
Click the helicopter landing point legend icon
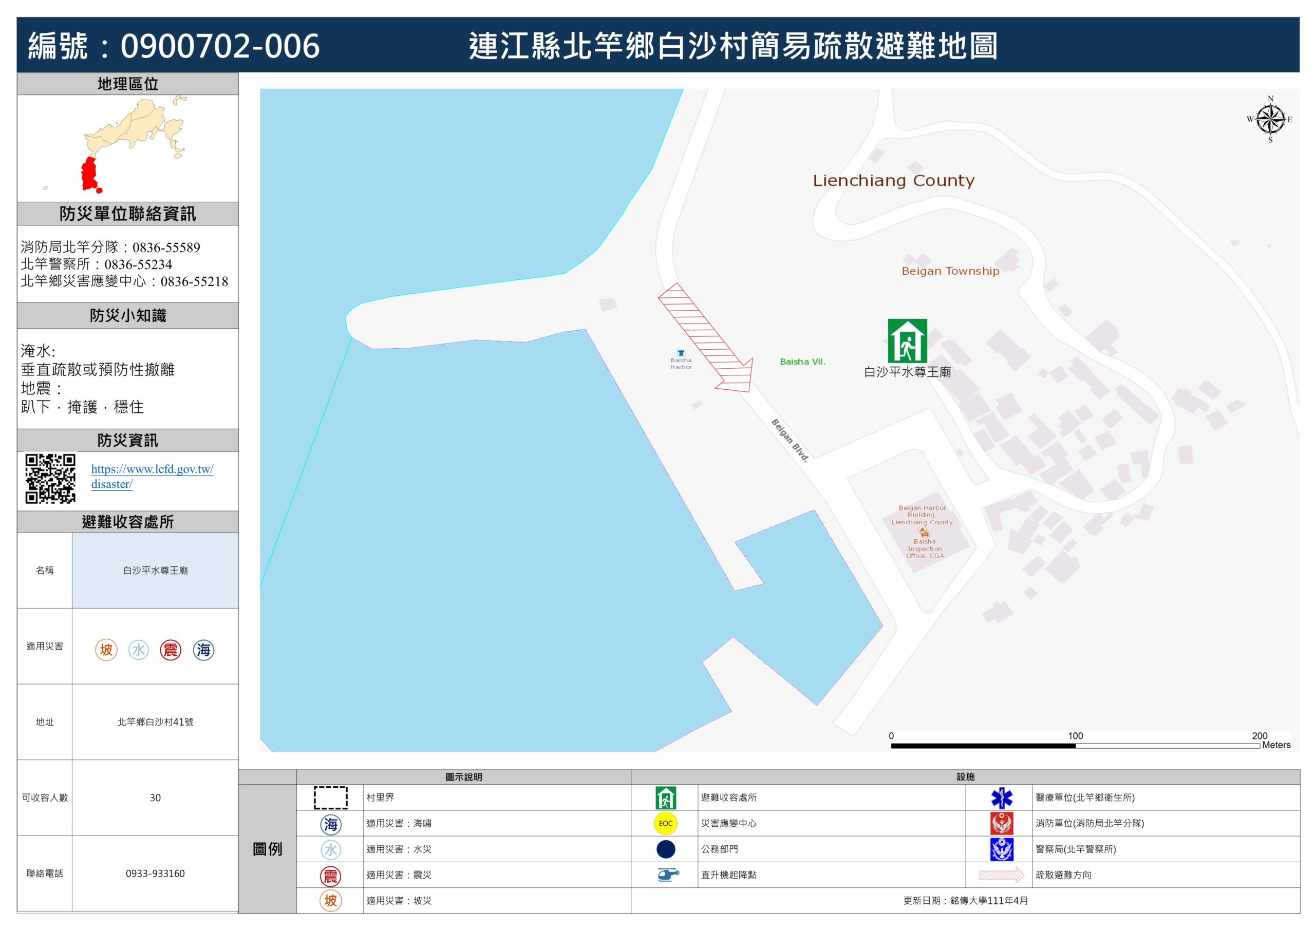click(x=667, y=875)
